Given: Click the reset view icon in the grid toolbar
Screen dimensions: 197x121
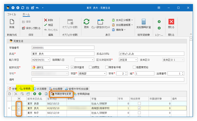Looking at the screenshot, I should 28,94.
